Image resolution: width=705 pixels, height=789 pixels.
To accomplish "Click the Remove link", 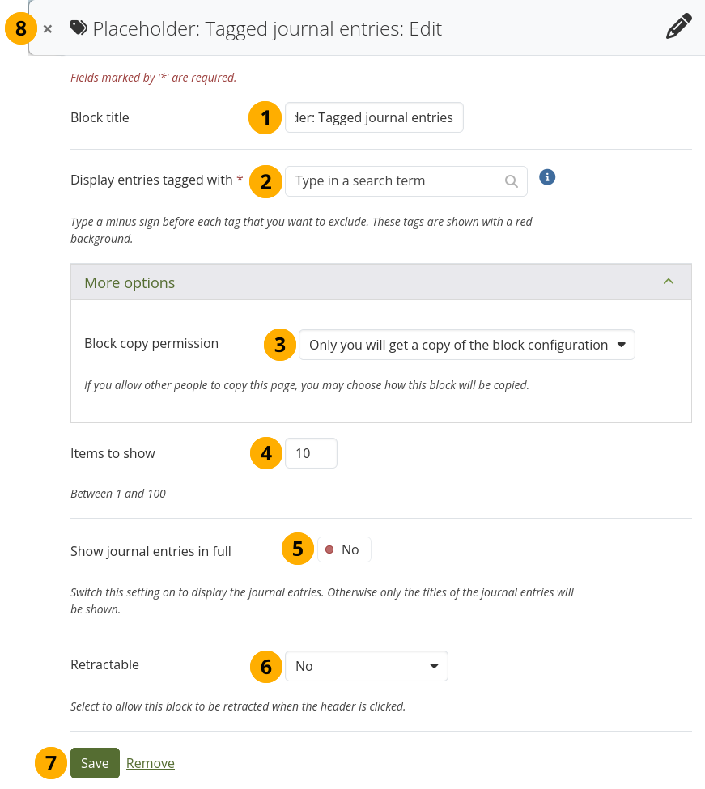I will point(151,763).
